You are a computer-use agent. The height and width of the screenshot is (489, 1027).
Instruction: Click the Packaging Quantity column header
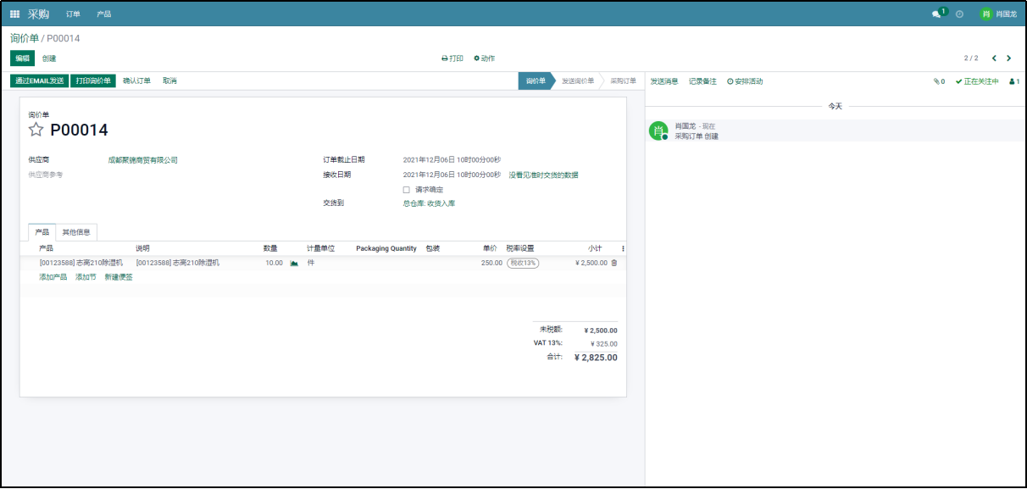(x=386, y=248)
